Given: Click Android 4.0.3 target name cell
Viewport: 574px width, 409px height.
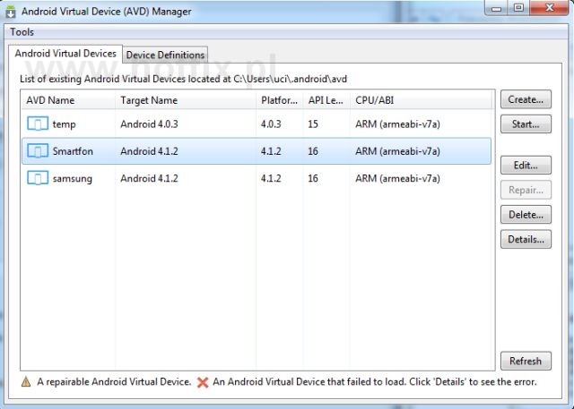Looking at the screenshot, I should click(x=149, y=124).
